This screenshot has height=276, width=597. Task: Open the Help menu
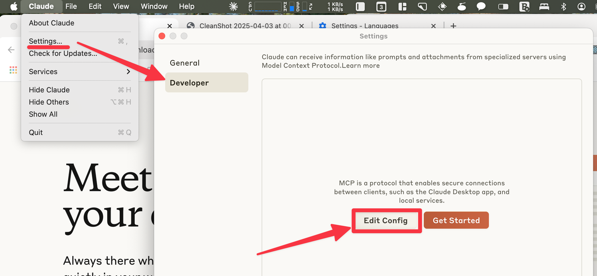[187, 7]
